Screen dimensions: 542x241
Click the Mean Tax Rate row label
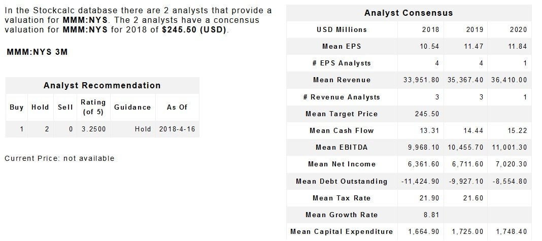(342, 198)
